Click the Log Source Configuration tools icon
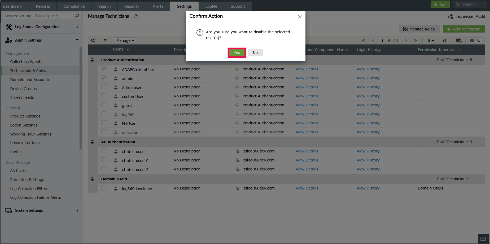The height and width of the screenshot is (244, 490). (x=9, y=27)
